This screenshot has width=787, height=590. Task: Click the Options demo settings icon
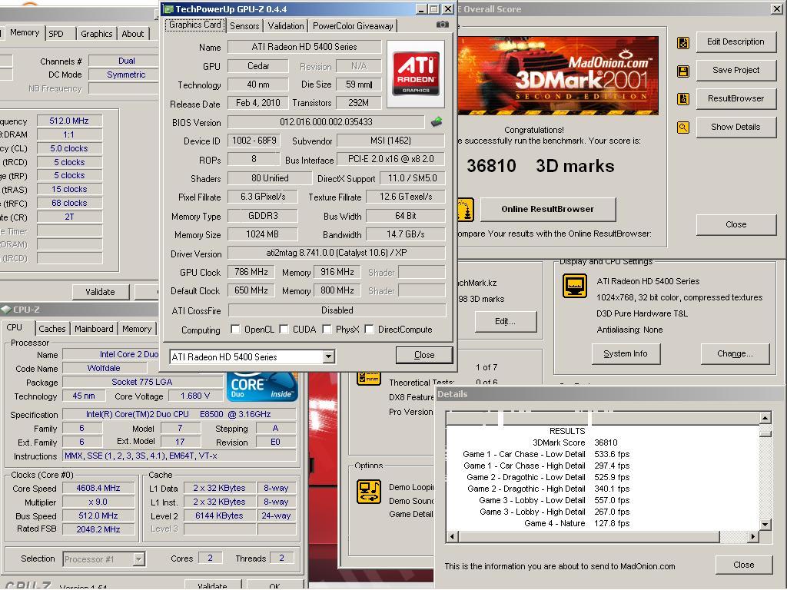(x=369, y=492)
